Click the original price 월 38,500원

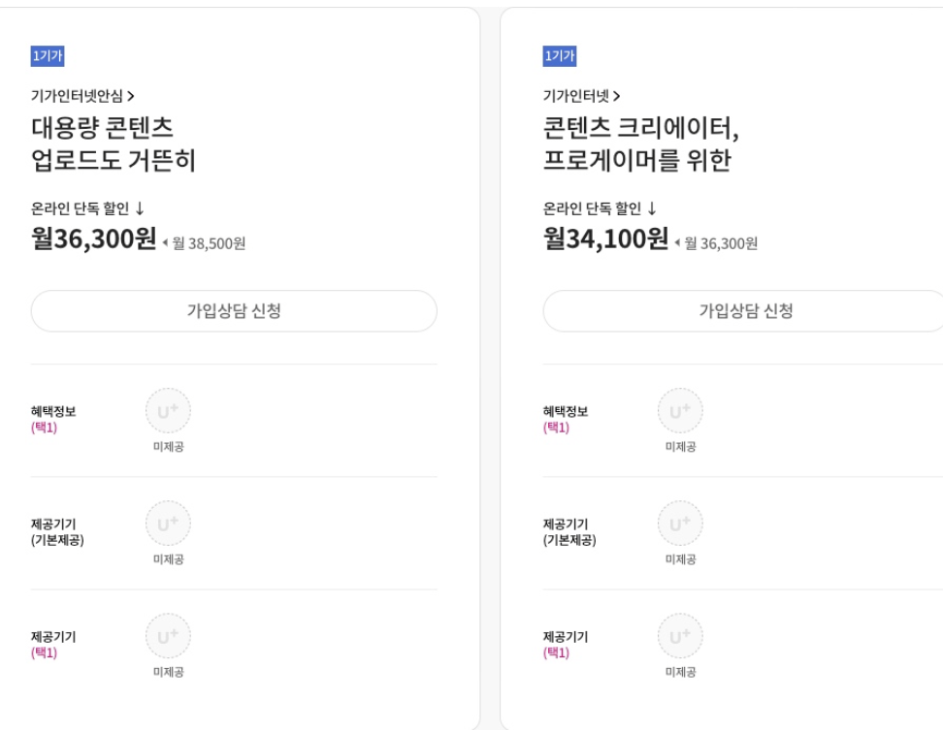click(208, 243)
